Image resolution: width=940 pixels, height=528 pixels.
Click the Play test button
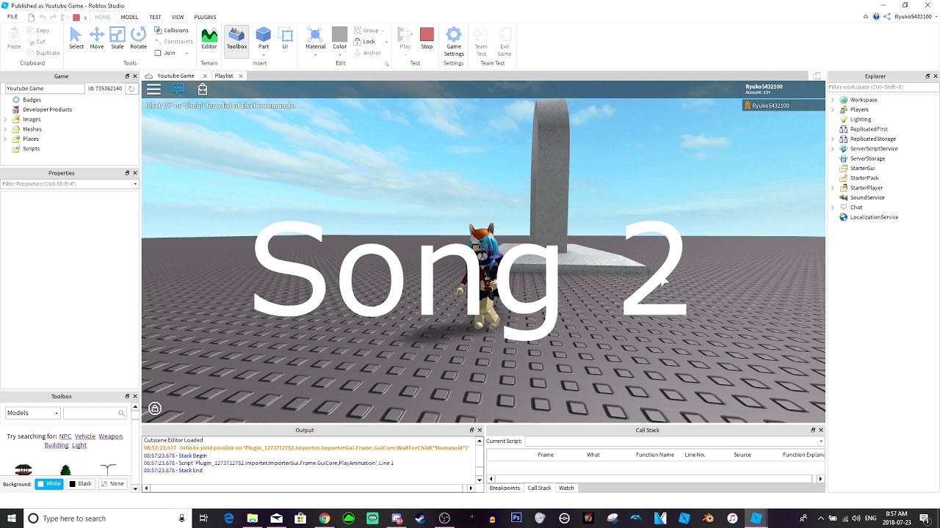point(405,38)
